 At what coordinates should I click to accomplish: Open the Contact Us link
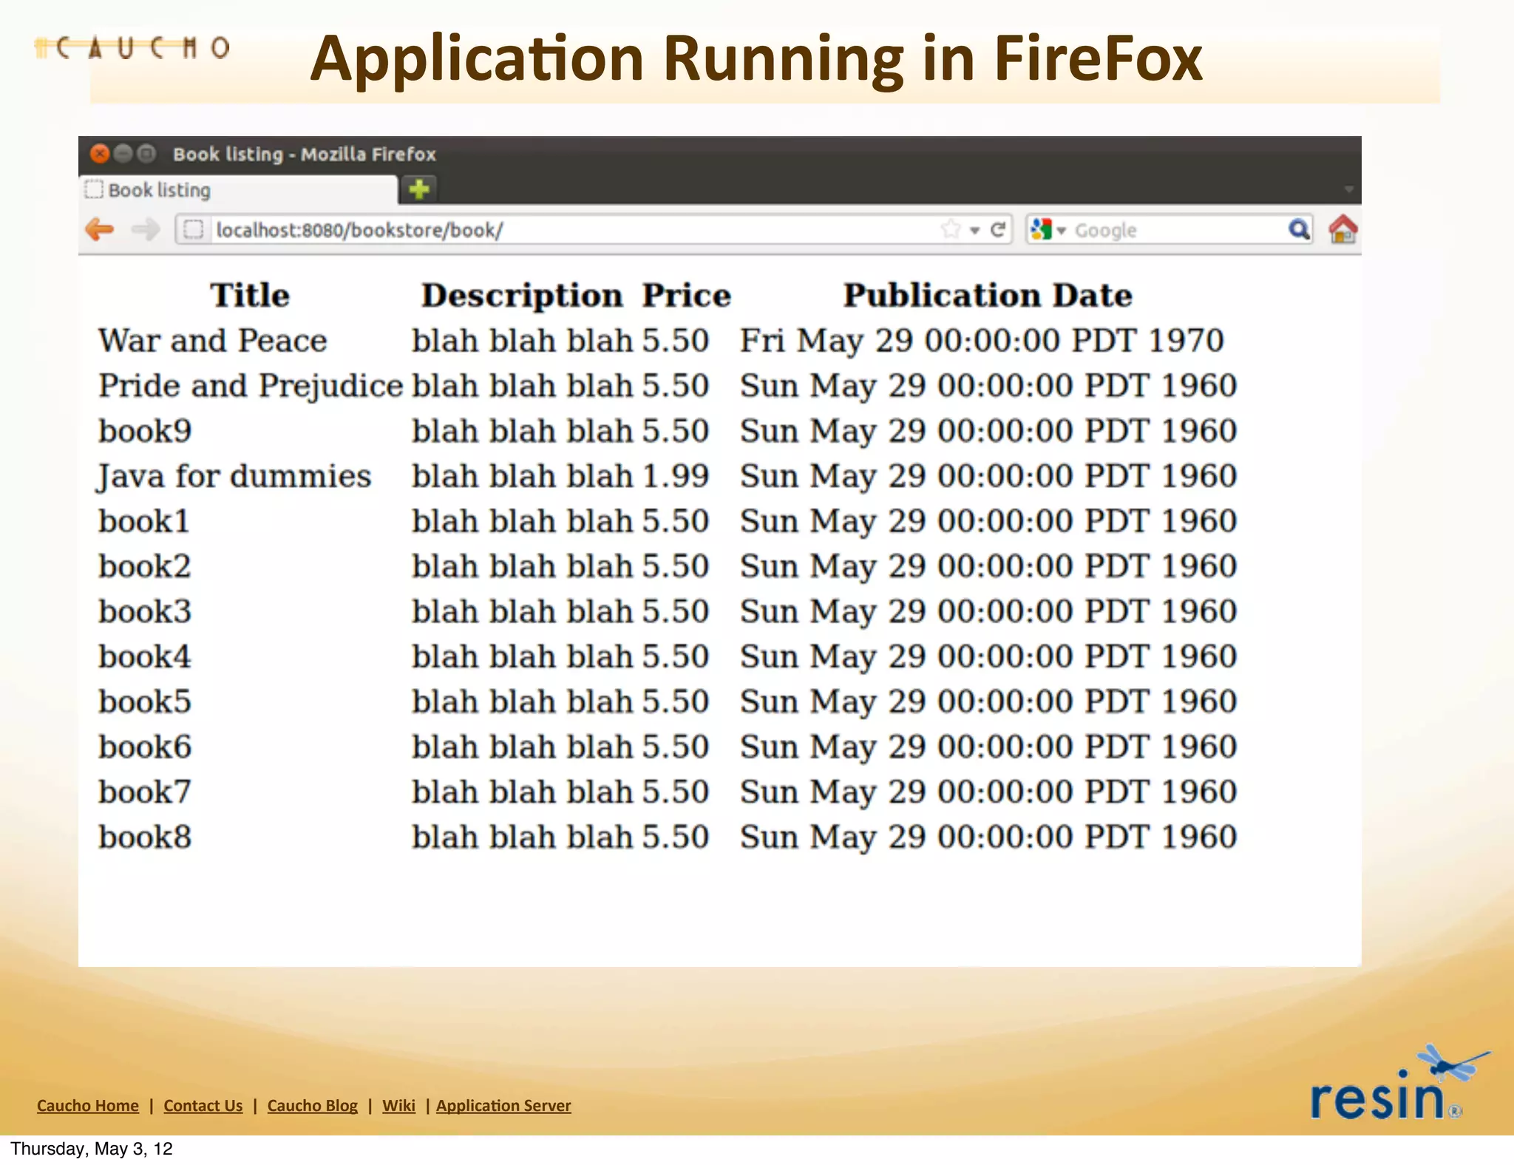coord(203,1106)
